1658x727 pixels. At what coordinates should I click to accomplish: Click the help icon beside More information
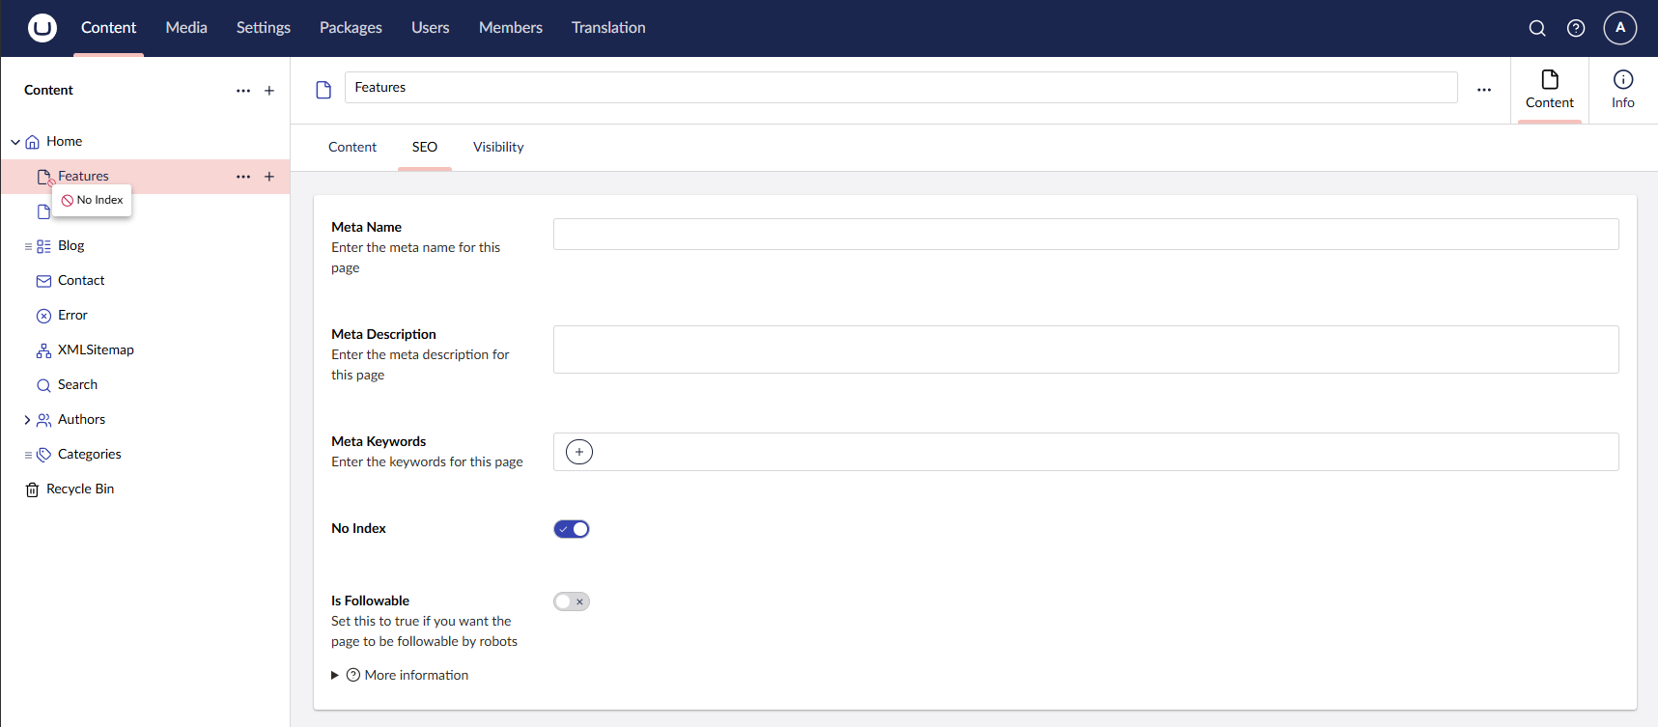(353, 675)
